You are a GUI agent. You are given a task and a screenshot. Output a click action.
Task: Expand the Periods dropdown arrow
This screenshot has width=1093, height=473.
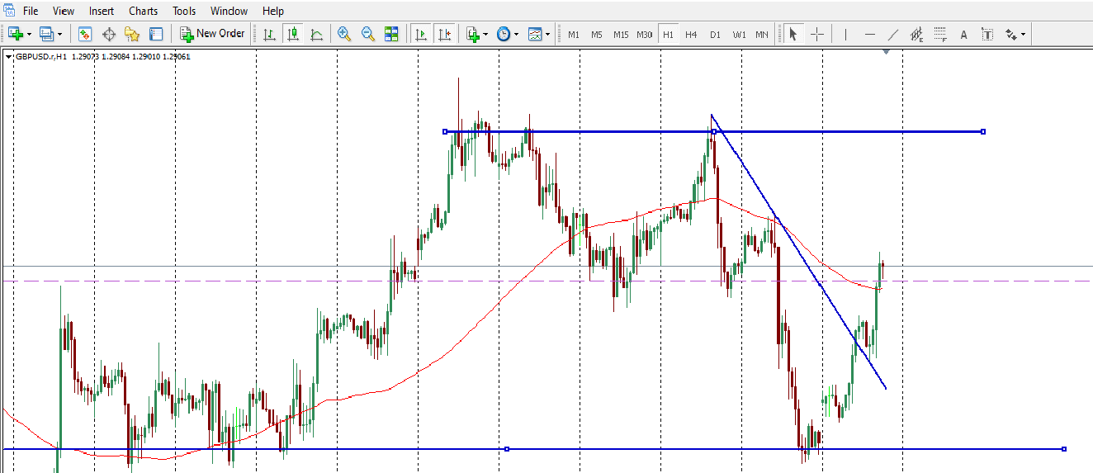click(x=516, y=34)
